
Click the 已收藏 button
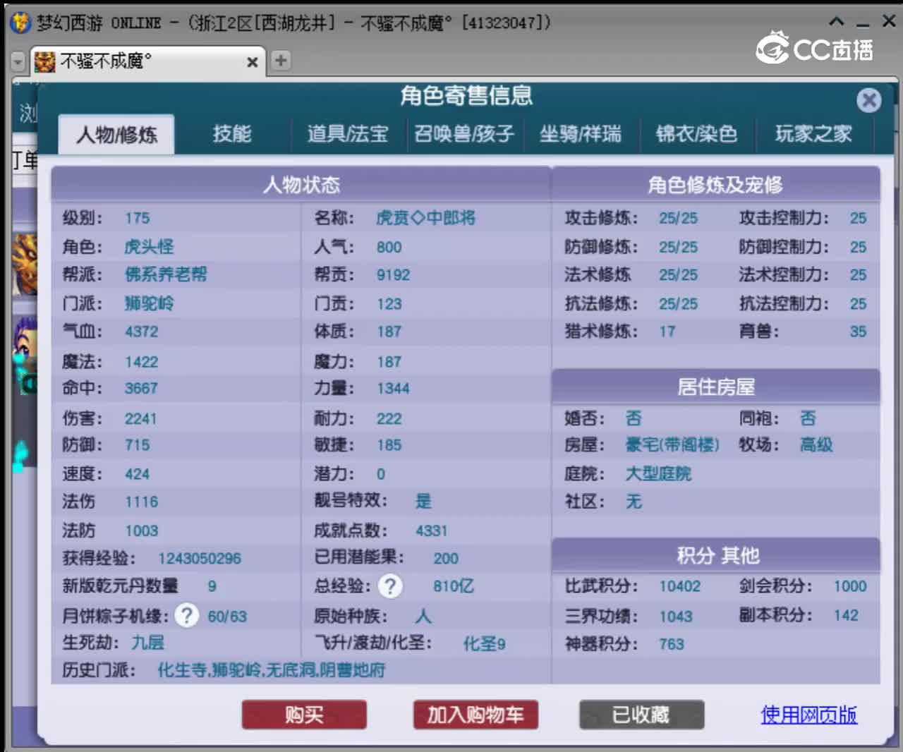641,715
